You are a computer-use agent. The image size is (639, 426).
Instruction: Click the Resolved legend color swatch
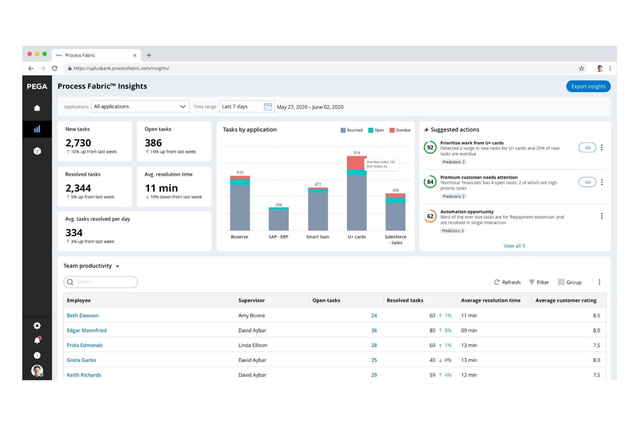pyautogui.click(x=343, y=130)
